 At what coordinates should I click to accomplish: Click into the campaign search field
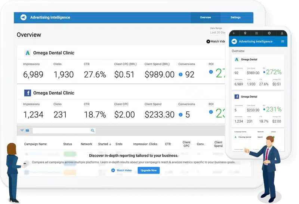pos(62,131)
